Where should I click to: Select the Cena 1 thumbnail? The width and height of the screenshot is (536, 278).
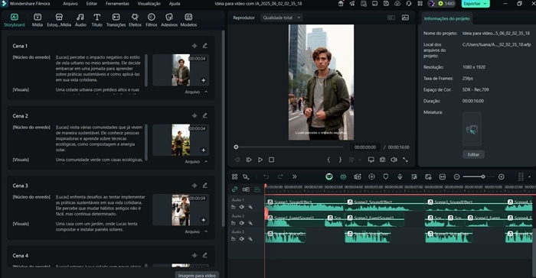[x=181, y=70]
